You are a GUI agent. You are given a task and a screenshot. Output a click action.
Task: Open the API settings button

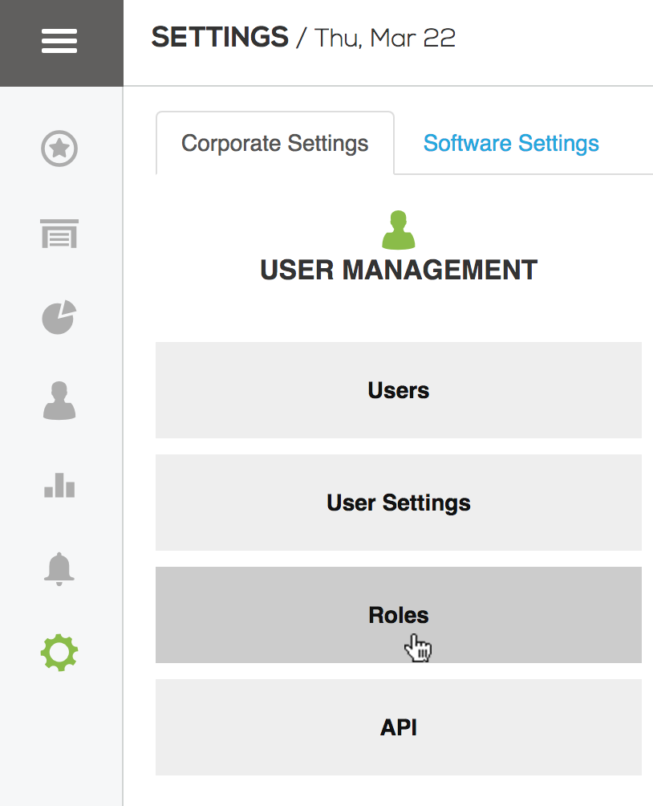[399, 727]
